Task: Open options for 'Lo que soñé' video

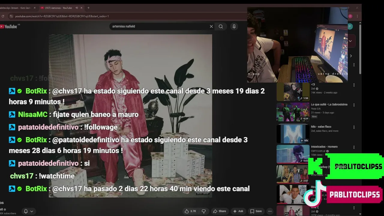Action: tap(354, 105)
